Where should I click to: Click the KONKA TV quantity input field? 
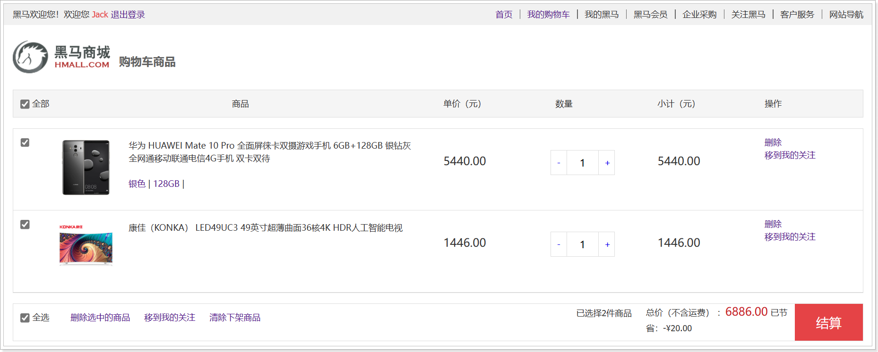coord(583,244)
